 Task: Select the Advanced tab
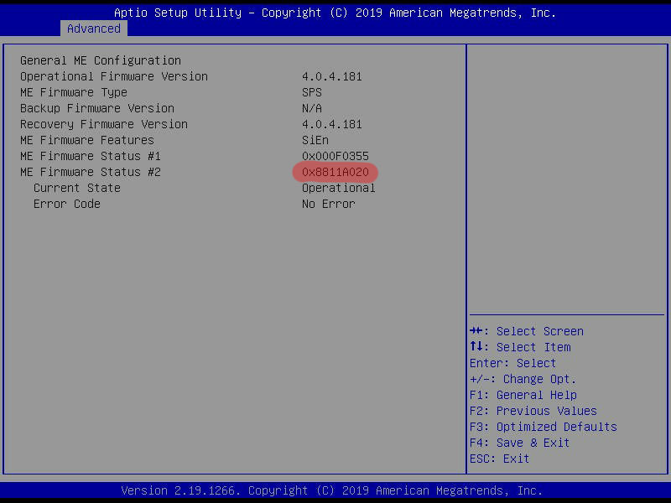(x=94, y=29)
